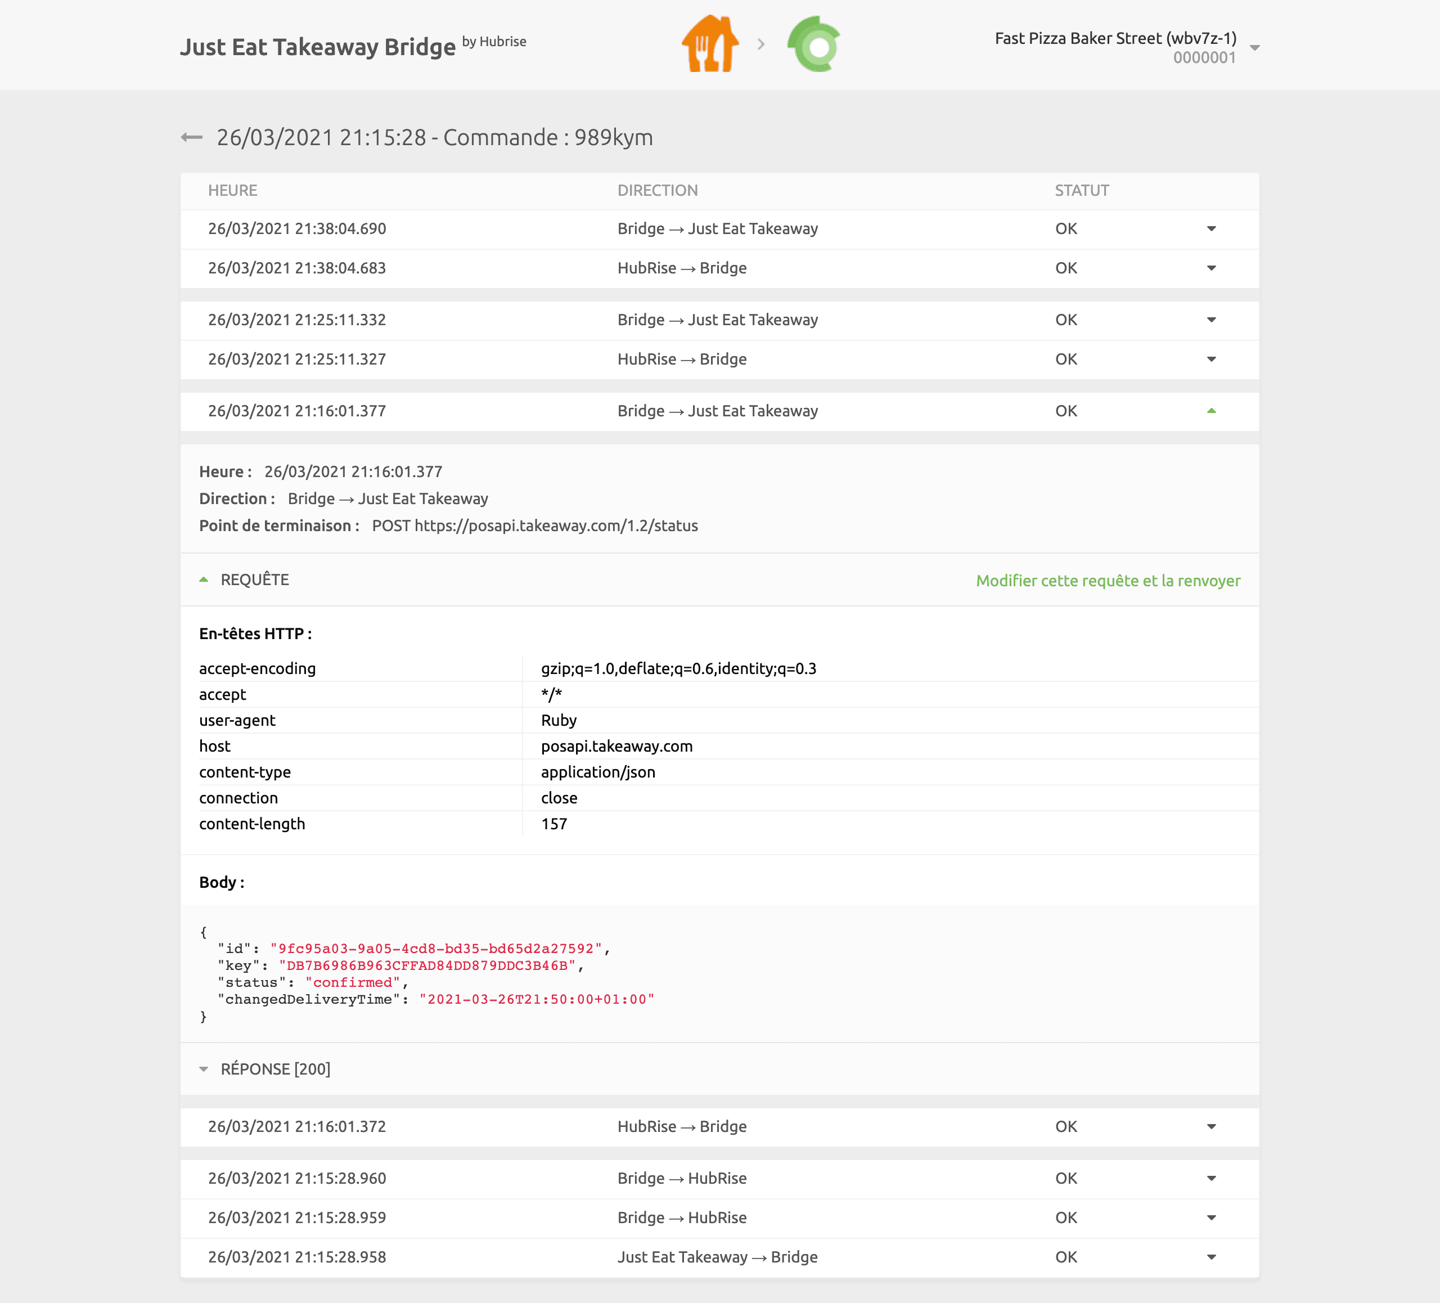Viewport: 1440px width, 1303px height.
Task: Select timestamp 26/03/2021 21:38:04.690
Action: [x=297, y=228]
